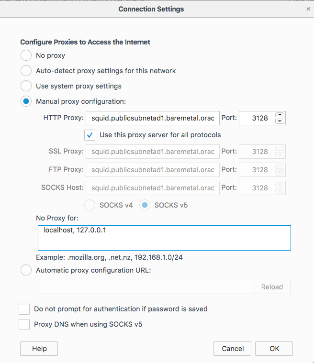
Task: Click the automatic proxy configuration URL field
Action: (146, 287)
